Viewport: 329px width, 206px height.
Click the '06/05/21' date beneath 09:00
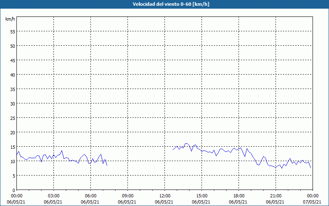coord(127,202)
